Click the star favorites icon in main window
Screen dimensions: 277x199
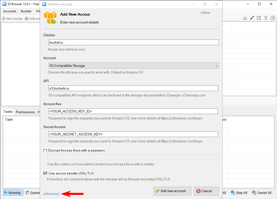[x=245, y=18]
